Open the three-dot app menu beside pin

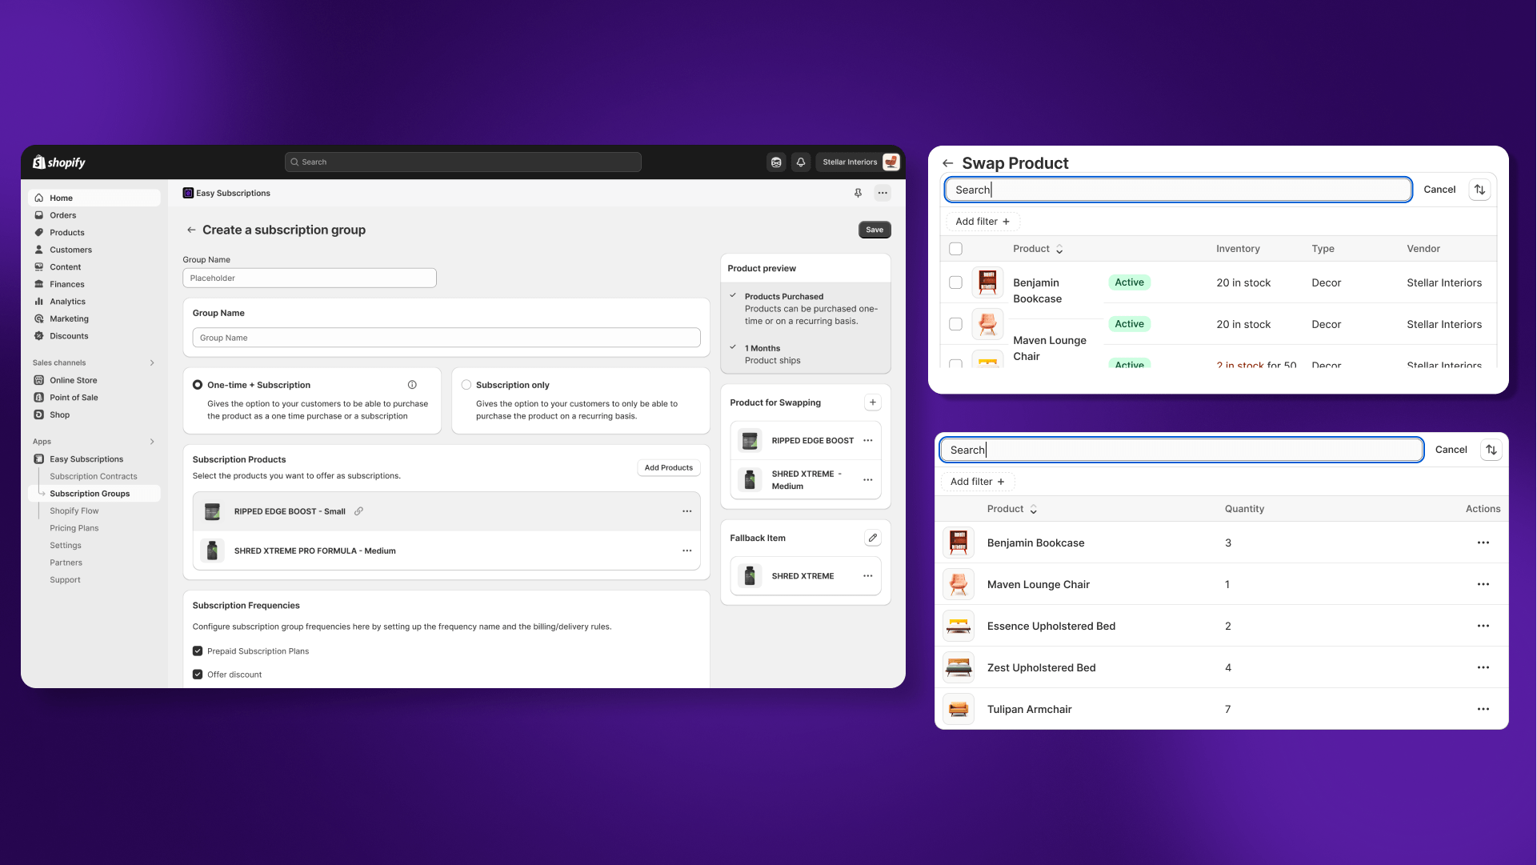[x=882, y=193]
